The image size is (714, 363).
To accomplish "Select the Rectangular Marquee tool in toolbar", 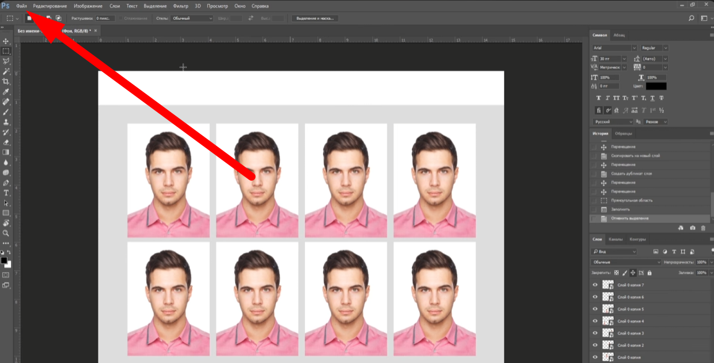I will pyautogui.click(x=6, y=51).
